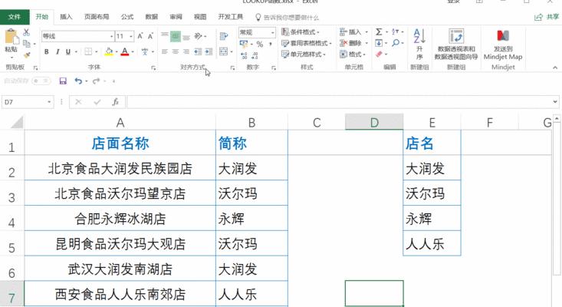Open the Name Box D7 dropdown
The height and width of the screenshot is (307, 562).
point(49,102)
